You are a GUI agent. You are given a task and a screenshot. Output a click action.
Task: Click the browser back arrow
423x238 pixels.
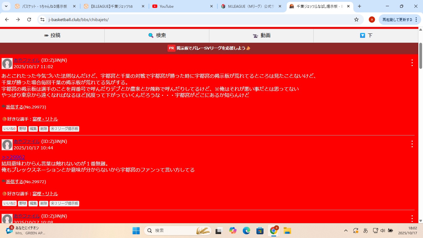[x=7, y=20]
